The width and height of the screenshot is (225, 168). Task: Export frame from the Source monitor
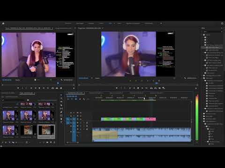[x=61, y=88]
